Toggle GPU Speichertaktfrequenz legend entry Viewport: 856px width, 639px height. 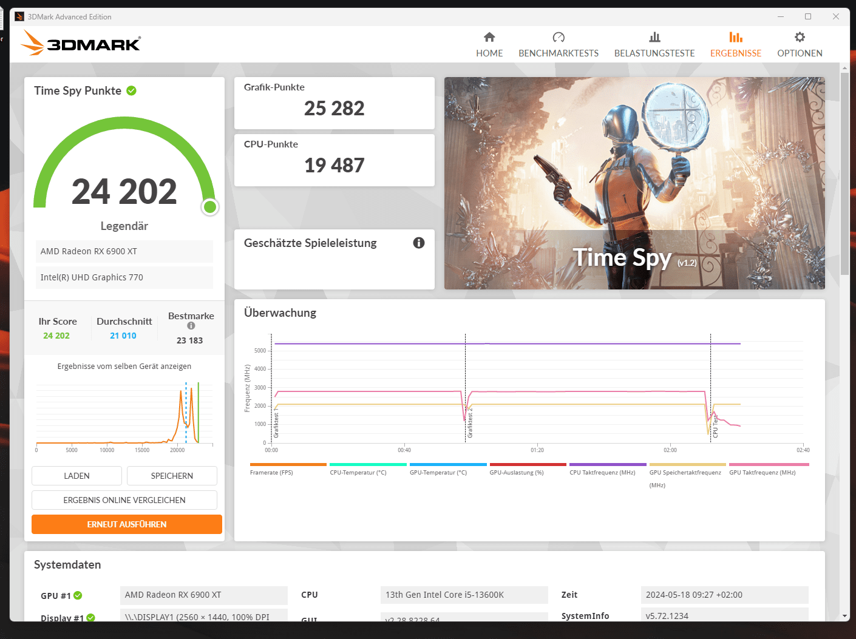688,476
